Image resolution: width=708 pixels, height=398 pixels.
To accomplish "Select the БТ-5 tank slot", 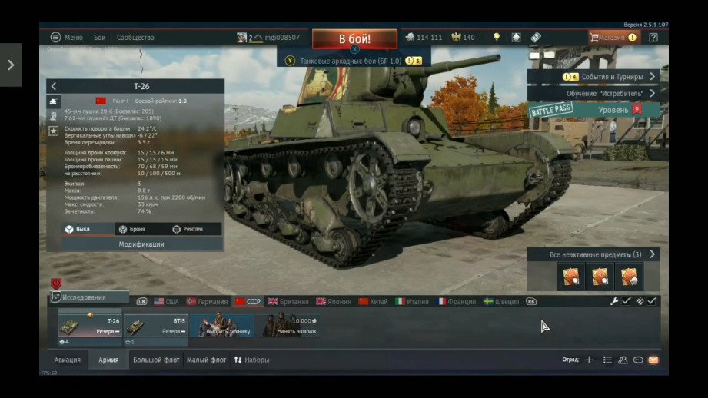I will pyautogui.click(x=156, y=326).
